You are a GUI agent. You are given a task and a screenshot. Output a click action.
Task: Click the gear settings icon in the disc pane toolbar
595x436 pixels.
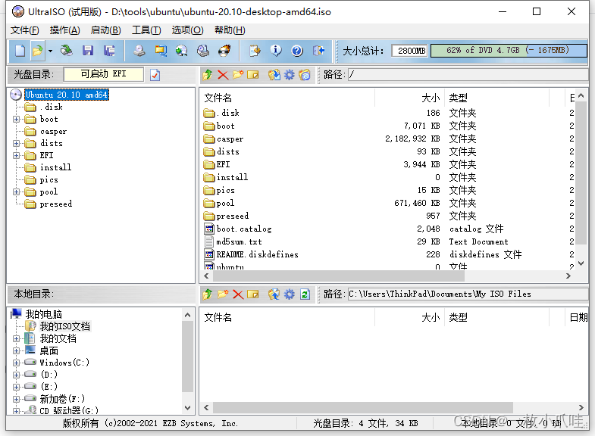(289, 75)
